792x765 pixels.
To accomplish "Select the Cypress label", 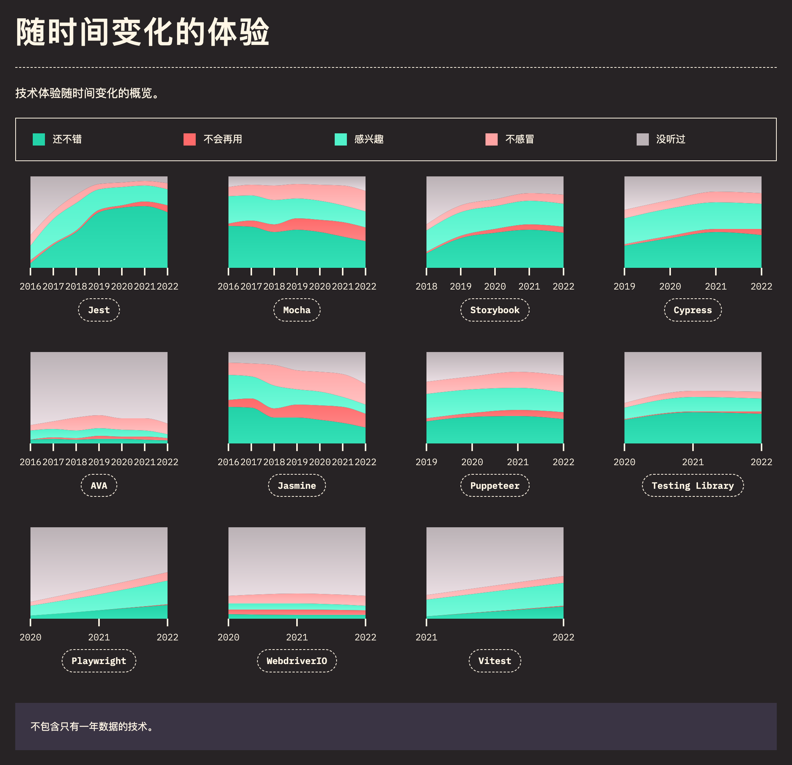I will [x=693, y=310].
